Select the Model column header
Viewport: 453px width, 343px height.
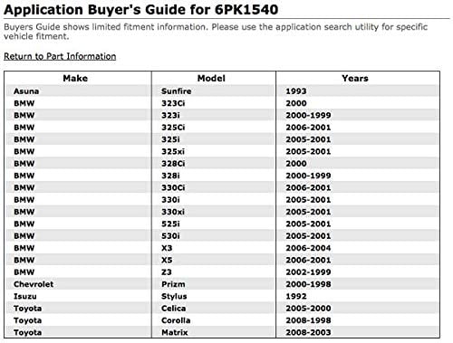[211, 78]
